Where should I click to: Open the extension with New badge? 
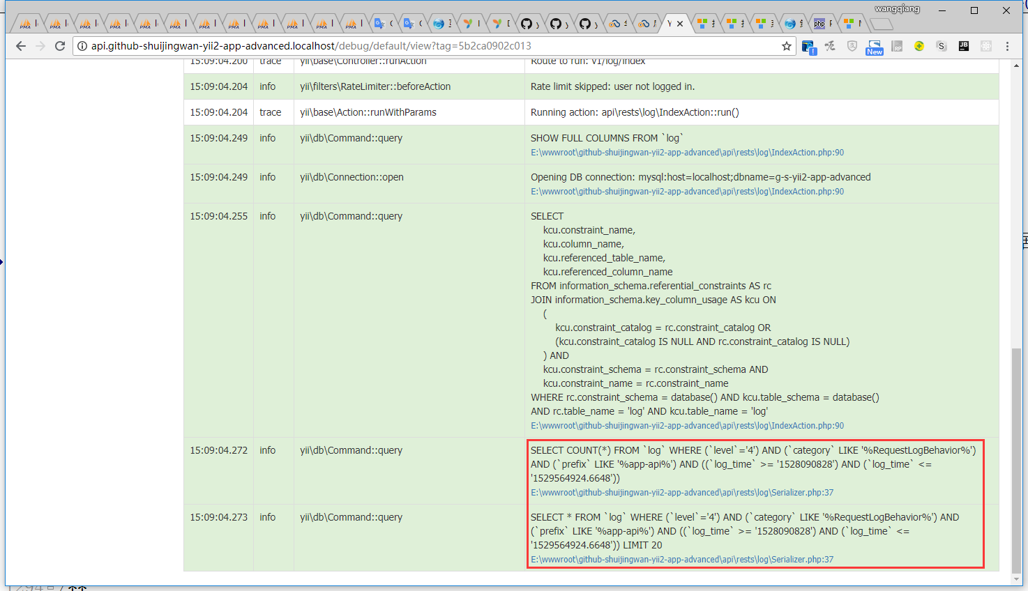click(x=875, y=47)
